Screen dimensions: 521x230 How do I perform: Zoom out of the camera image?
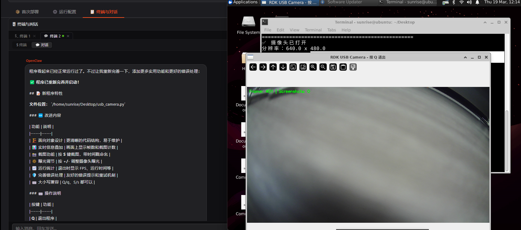(323, 67)
